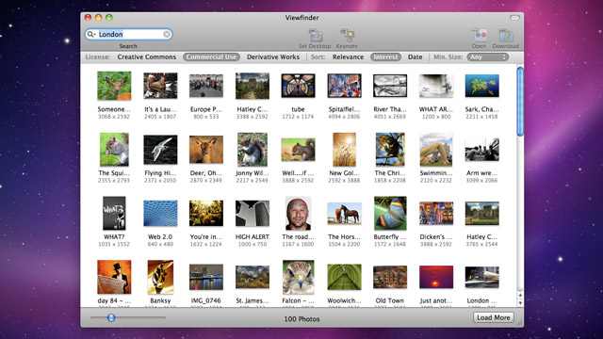
Task: Click the Keynote toolbar icon
Action: (x=347, y=35)
